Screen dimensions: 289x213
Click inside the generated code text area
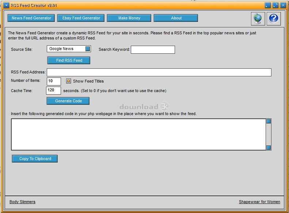(x=138, y=134)
